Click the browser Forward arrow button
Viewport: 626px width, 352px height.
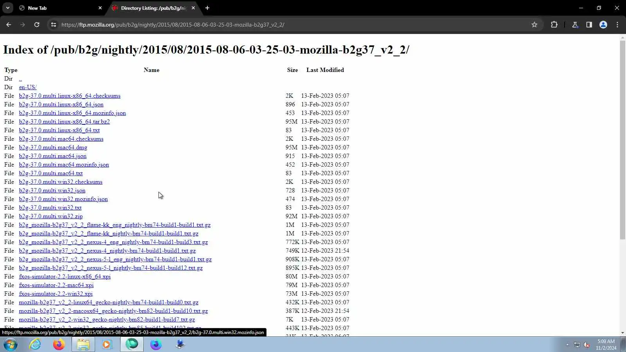[x=23, y=25]
